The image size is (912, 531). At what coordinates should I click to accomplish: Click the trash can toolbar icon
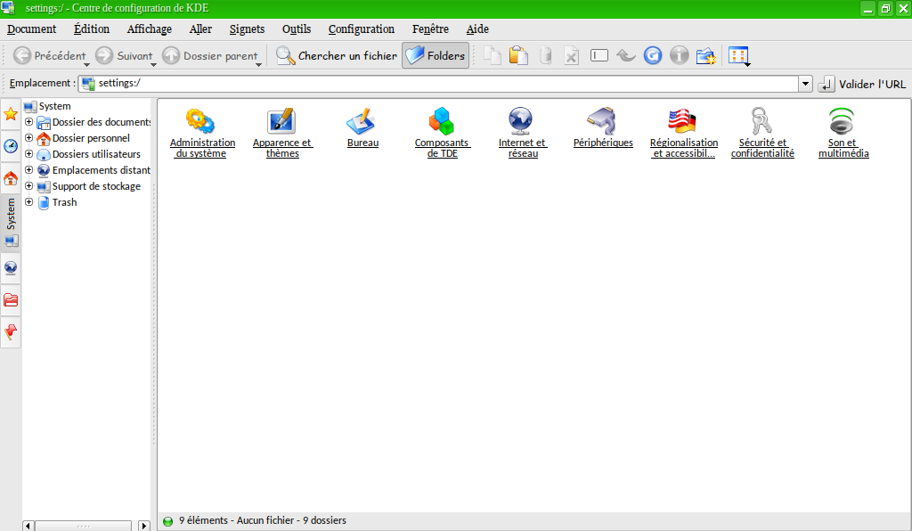[x=545, y=55]
